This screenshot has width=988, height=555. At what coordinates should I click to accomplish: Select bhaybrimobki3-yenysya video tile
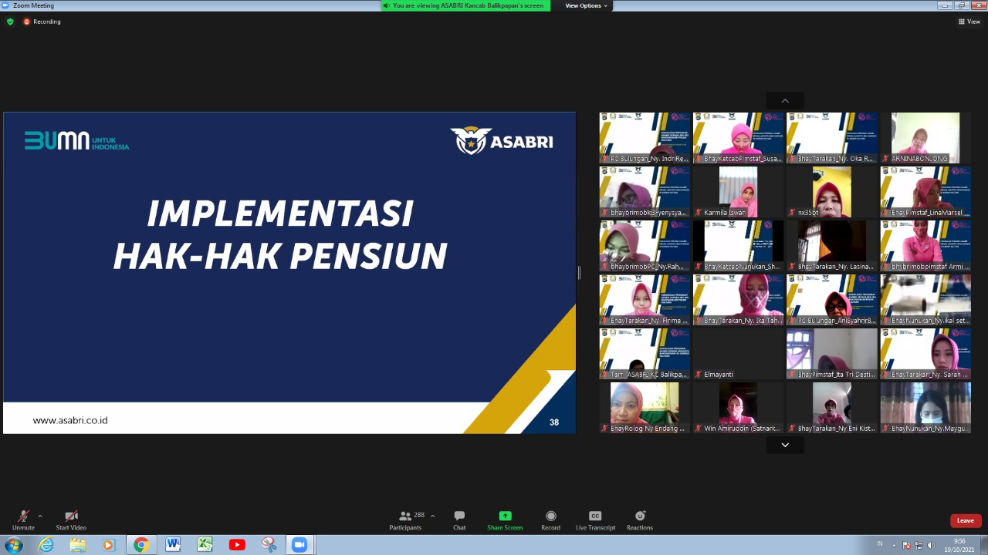(x=645, y=192)
